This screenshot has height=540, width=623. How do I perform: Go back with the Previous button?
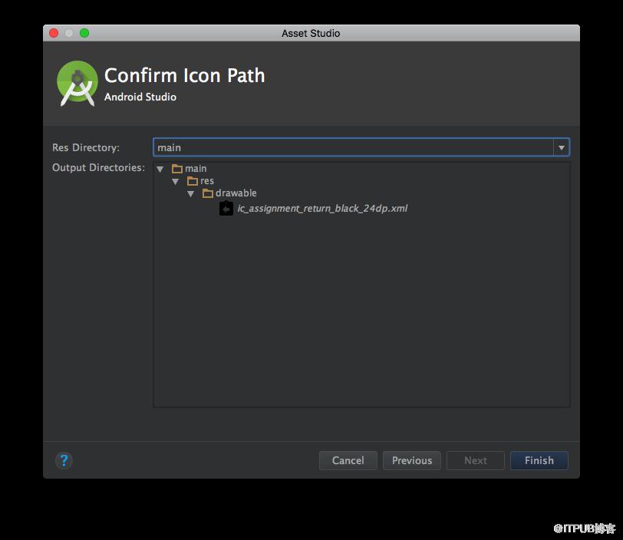[x=412, y=460]
